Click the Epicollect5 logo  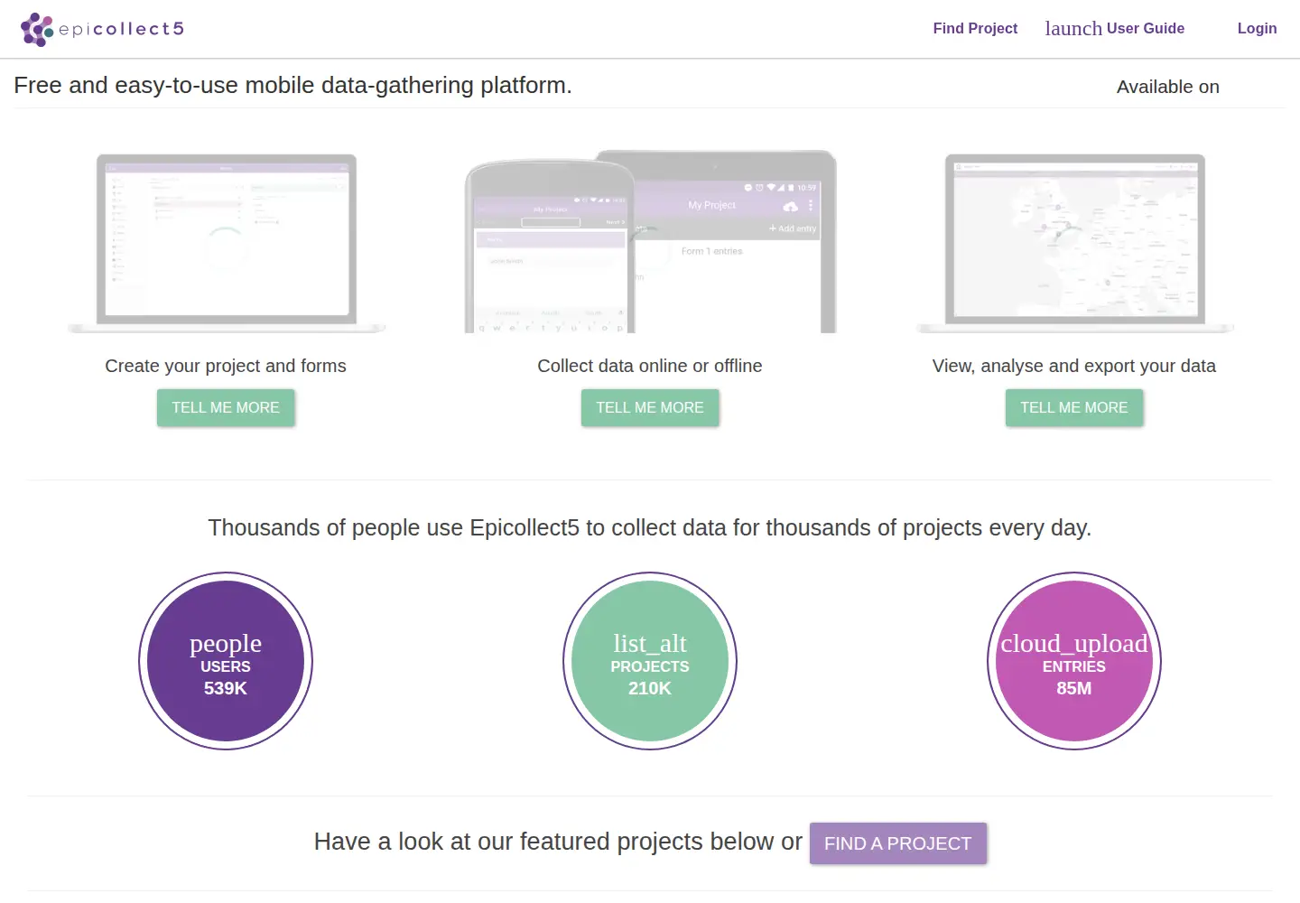[x=102, y=29]
